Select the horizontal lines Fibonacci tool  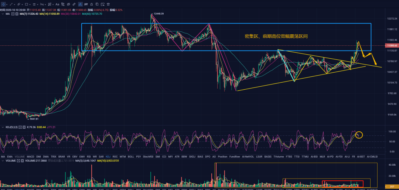[x=34, y=4]
